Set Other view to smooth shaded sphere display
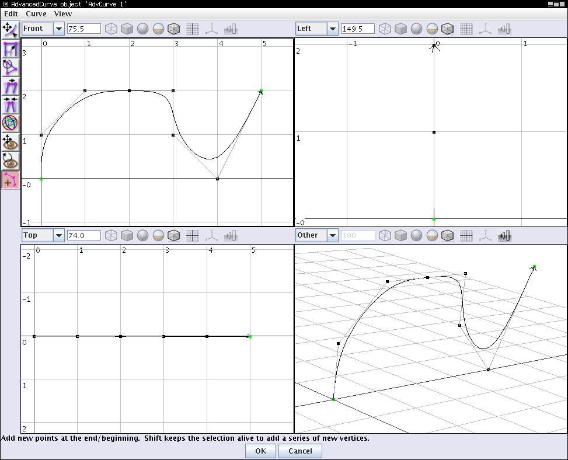 click(x=417, y=236)
